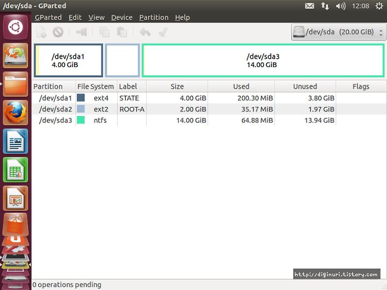Click the 14.00 GiB size cell in table
This screenshot has height=290, width=387.
(x=191, y=120)
